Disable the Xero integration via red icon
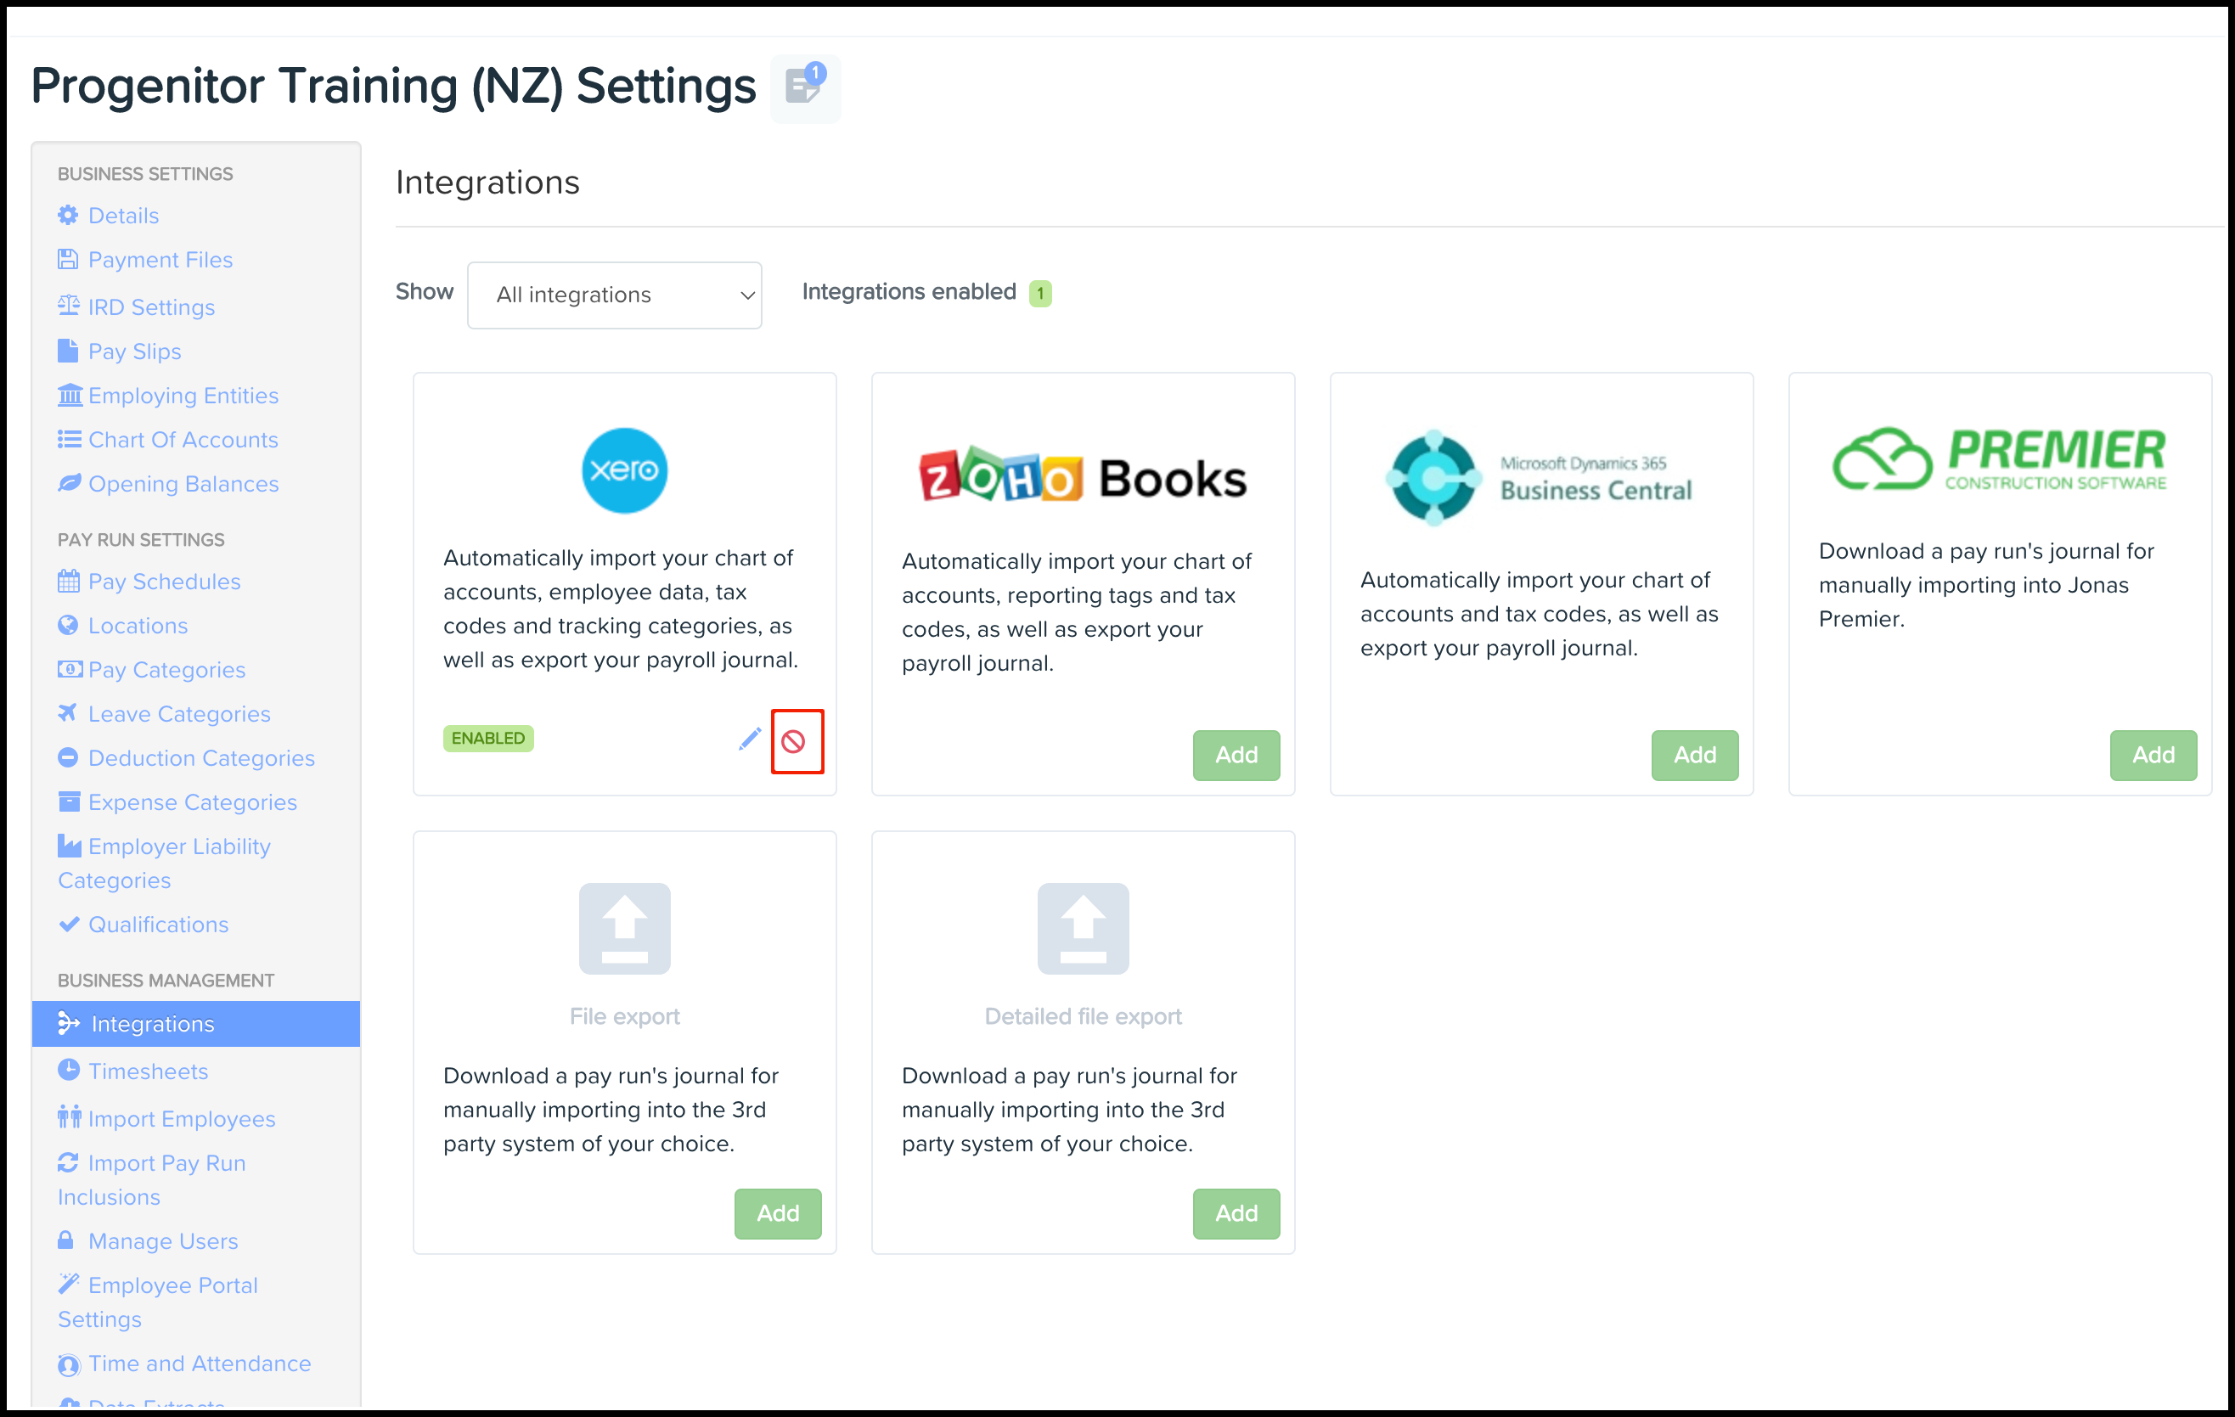 click(x=794, y=741)
